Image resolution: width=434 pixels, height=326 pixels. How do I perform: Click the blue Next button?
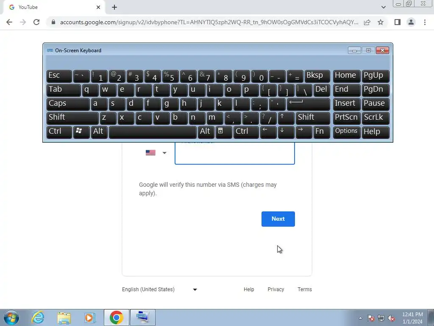tap(278, 219)
